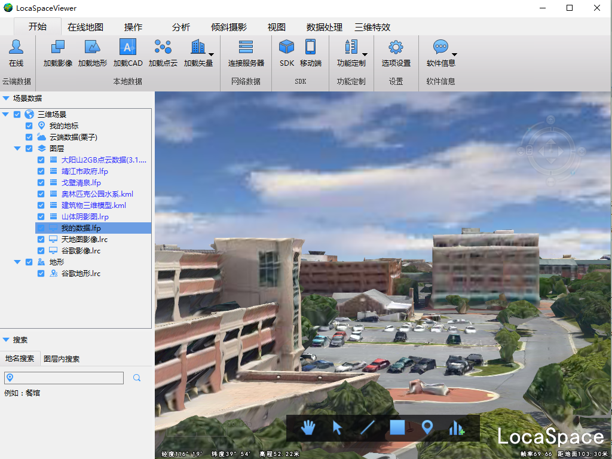Switch to the 倾斜摄影 ribbon tab
This screenshot has width=612, height=459.
229,27
